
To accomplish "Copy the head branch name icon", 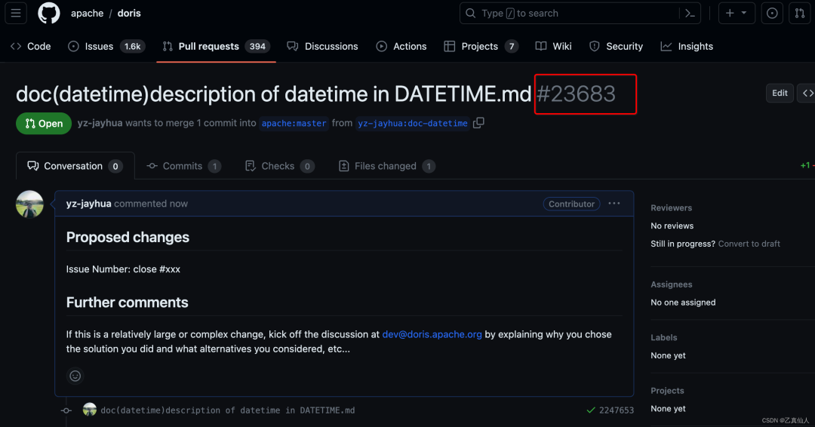I will click(x=478, y=123).
